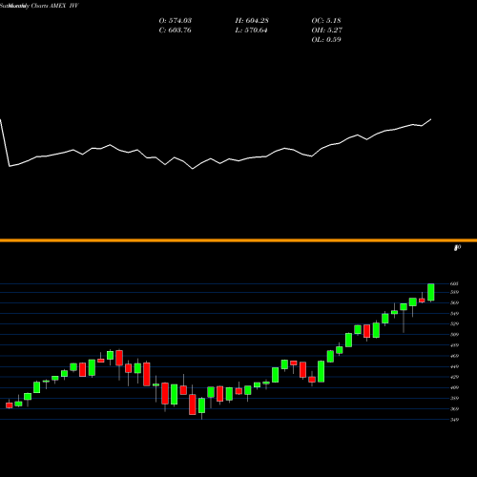Image resolution: width=477 pixels, height=477 pixels.
Task: Click the 549 price axis label
Action: 454,314
